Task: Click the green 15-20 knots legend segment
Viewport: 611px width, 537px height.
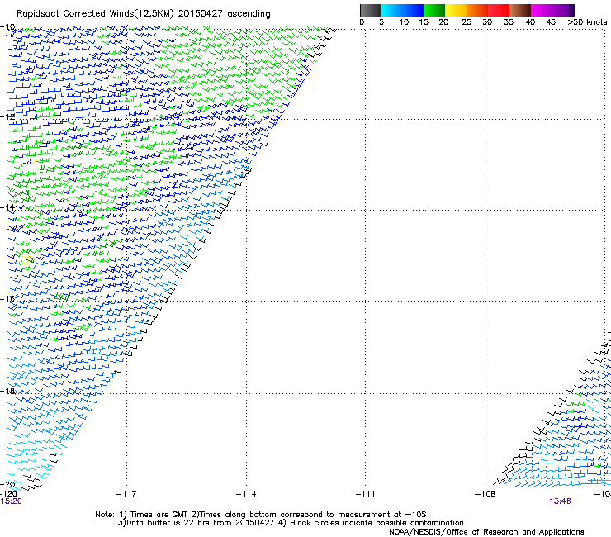Action: tap(434, 10)
